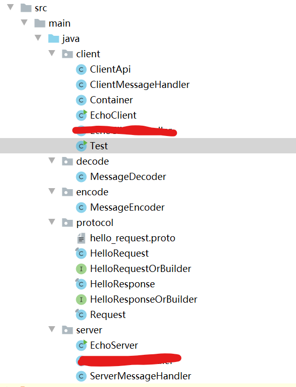296x387 pixels.
Task: Click the hello_request.proto file icon
Action: [x=81, y=238]
